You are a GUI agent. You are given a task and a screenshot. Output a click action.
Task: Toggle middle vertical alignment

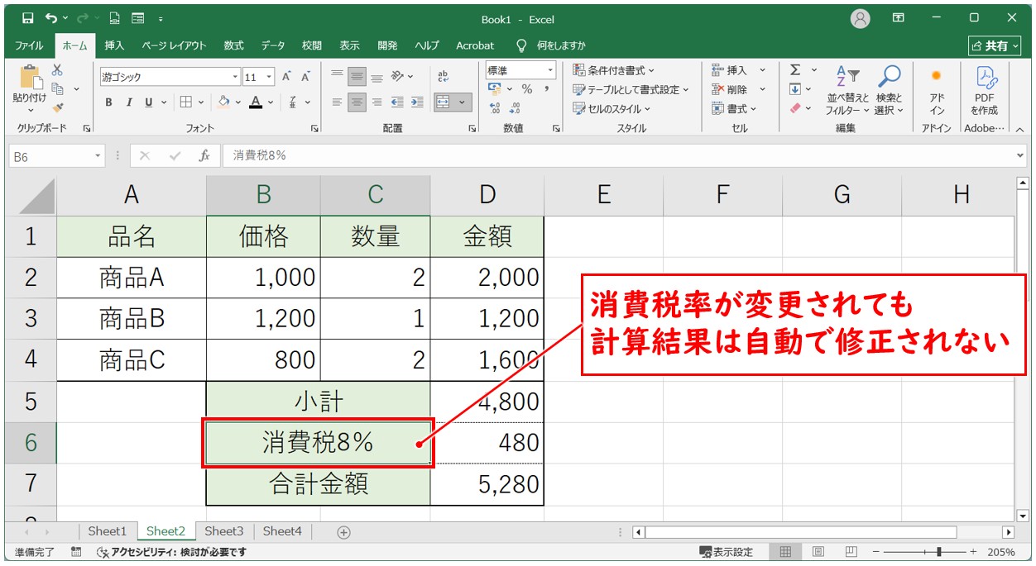click(x=357, y=76)
